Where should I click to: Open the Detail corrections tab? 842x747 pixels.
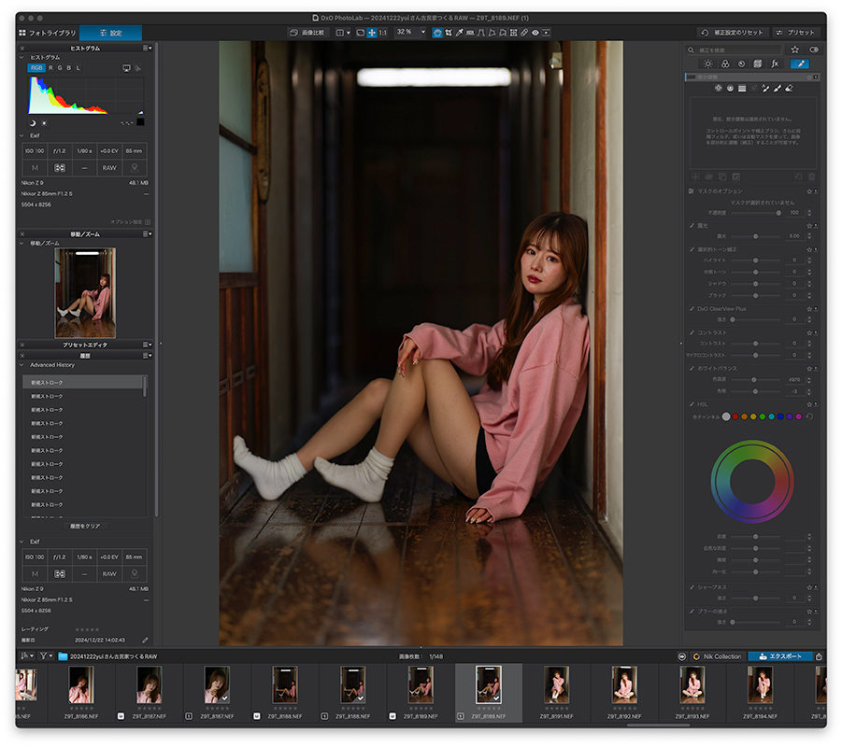[742, 63]
